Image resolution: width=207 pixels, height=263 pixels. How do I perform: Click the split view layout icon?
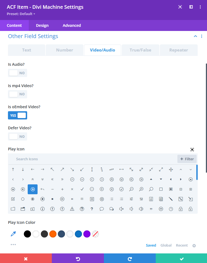pos(191,7)
